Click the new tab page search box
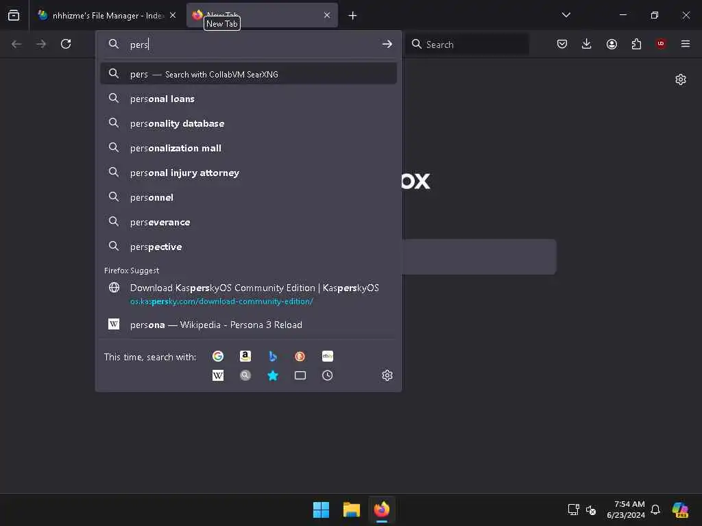Image resolution: width=702 pixels, height=526 pixels. (479, 257)
